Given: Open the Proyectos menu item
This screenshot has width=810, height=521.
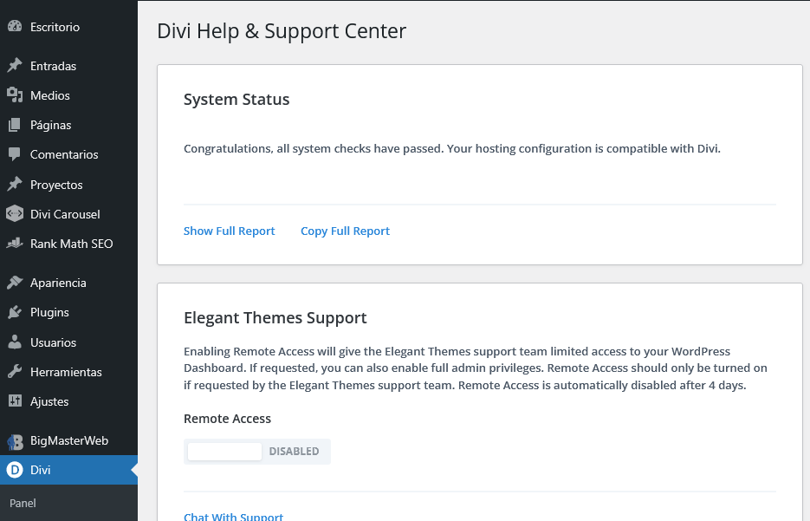Looking at the screenshot, I should pyautogui.click(x=56, y=185).
